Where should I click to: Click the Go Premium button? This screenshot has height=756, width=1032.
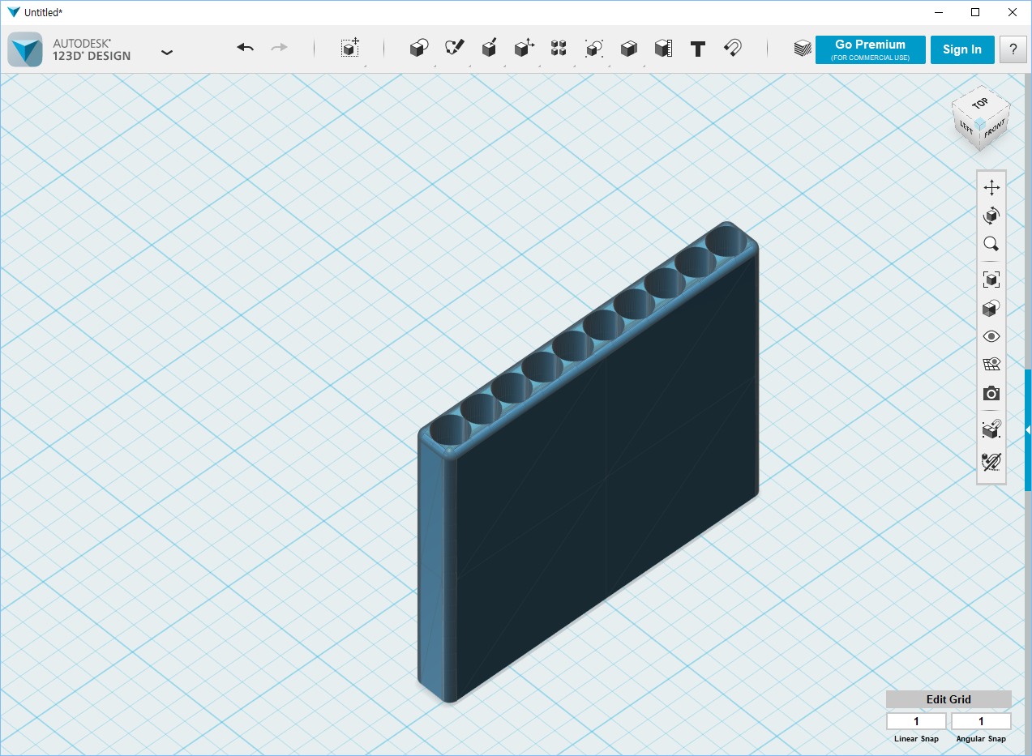pyautogui.click(x=870, y=49)
